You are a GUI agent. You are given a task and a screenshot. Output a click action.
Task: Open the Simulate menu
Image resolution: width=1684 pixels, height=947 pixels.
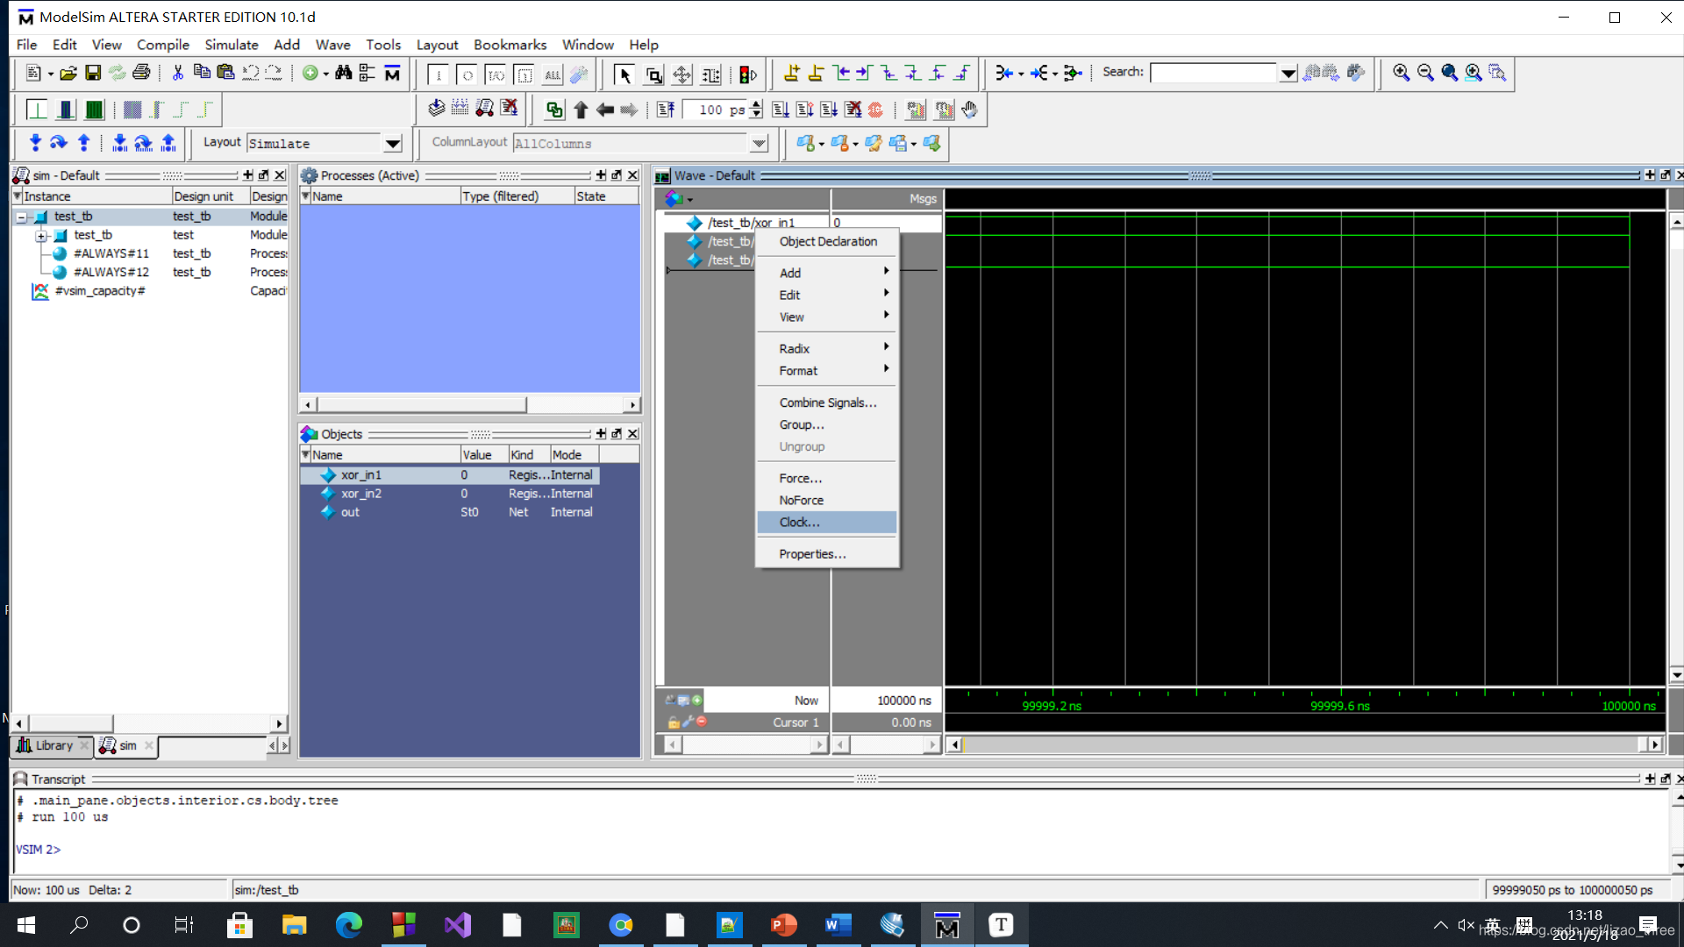click(x=231, y=45)
